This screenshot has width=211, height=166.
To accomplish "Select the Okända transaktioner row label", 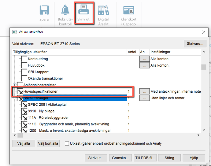I will pos(46,79).
